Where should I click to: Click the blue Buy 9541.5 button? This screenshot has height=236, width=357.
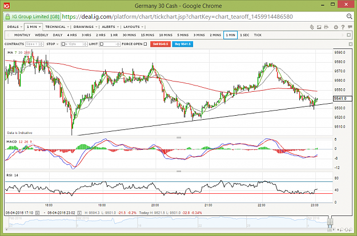pos(183,44)
